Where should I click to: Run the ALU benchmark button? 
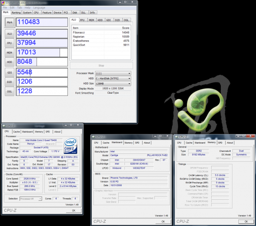pos(10,34)
